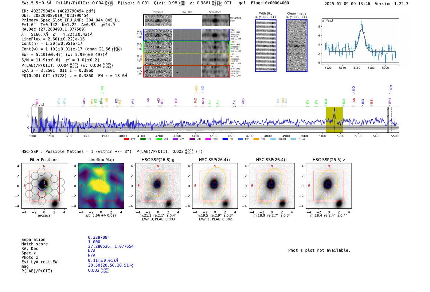Click the ID line '4023790454 (4023790454.pdf)'

point(58,11)
